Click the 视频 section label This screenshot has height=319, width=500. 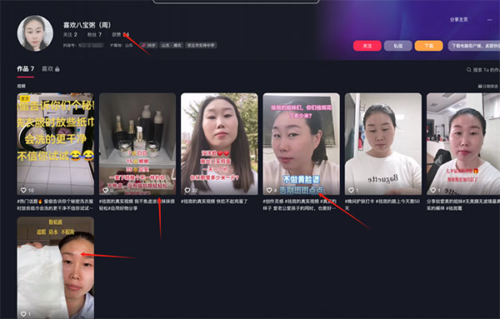click(x=21, y=87)
